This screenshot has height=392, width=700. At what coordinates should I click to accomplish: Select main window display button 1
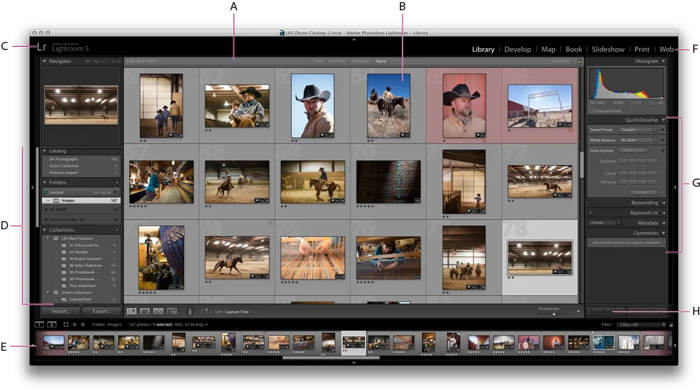coord(40,325)
